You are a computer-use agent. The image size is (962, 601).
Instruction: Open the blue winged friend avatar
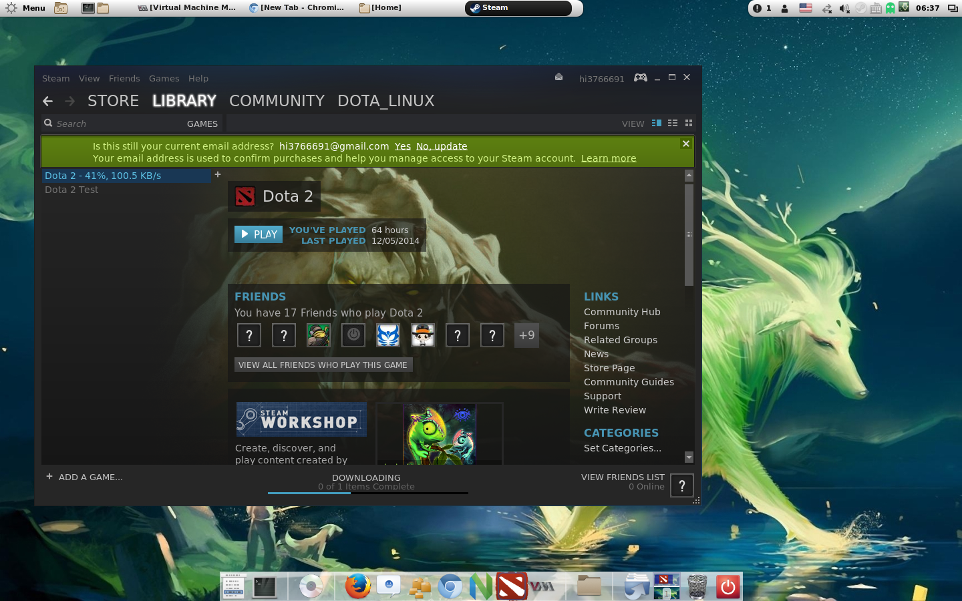pyautogui.click(x=388, y=335)
